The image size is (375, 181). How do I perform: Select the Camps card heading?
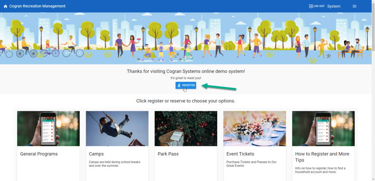pos(96,154)
